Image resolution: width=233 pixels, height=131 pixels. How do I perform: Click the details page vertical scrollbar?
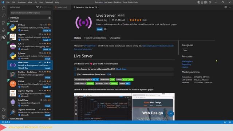(x=178, y=48)
